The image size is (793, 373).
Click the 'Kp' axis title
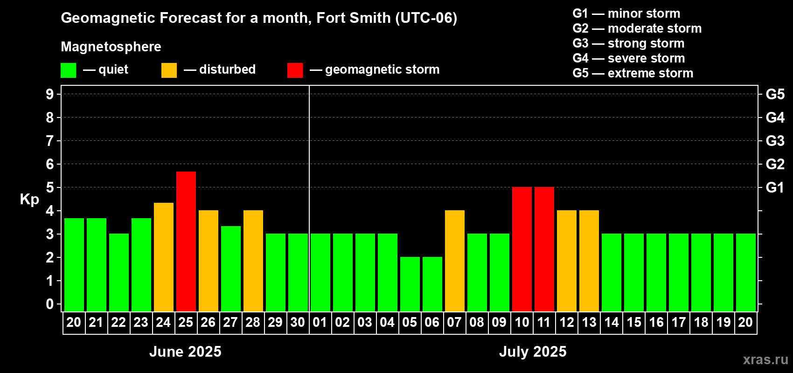(x=29, y=200)
